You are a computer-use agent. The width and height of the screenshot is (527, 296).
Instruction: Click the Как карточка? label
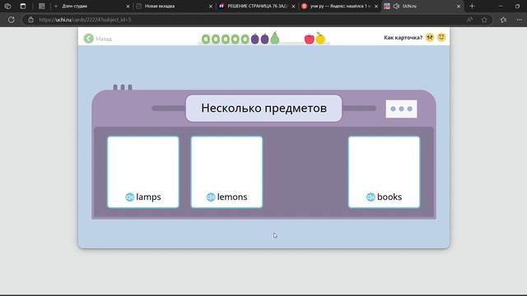click(x=403, y=38)
